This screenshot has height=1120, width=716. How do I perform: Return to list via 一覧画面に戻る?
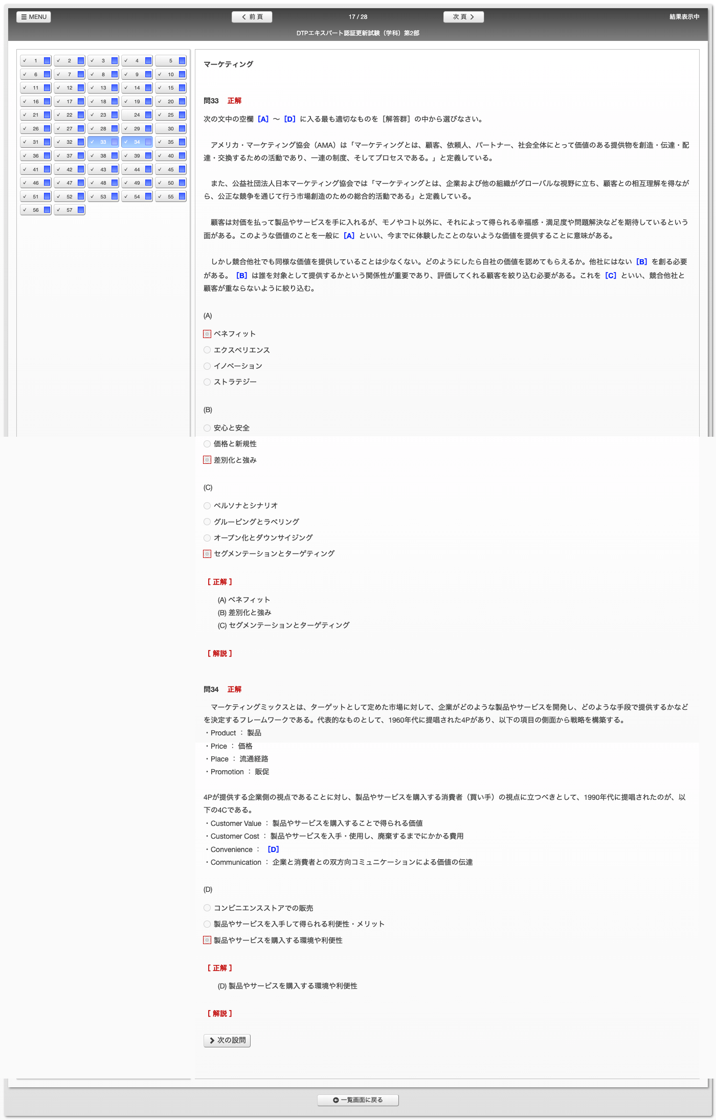pyautogui.click(x=358, y=1100)
